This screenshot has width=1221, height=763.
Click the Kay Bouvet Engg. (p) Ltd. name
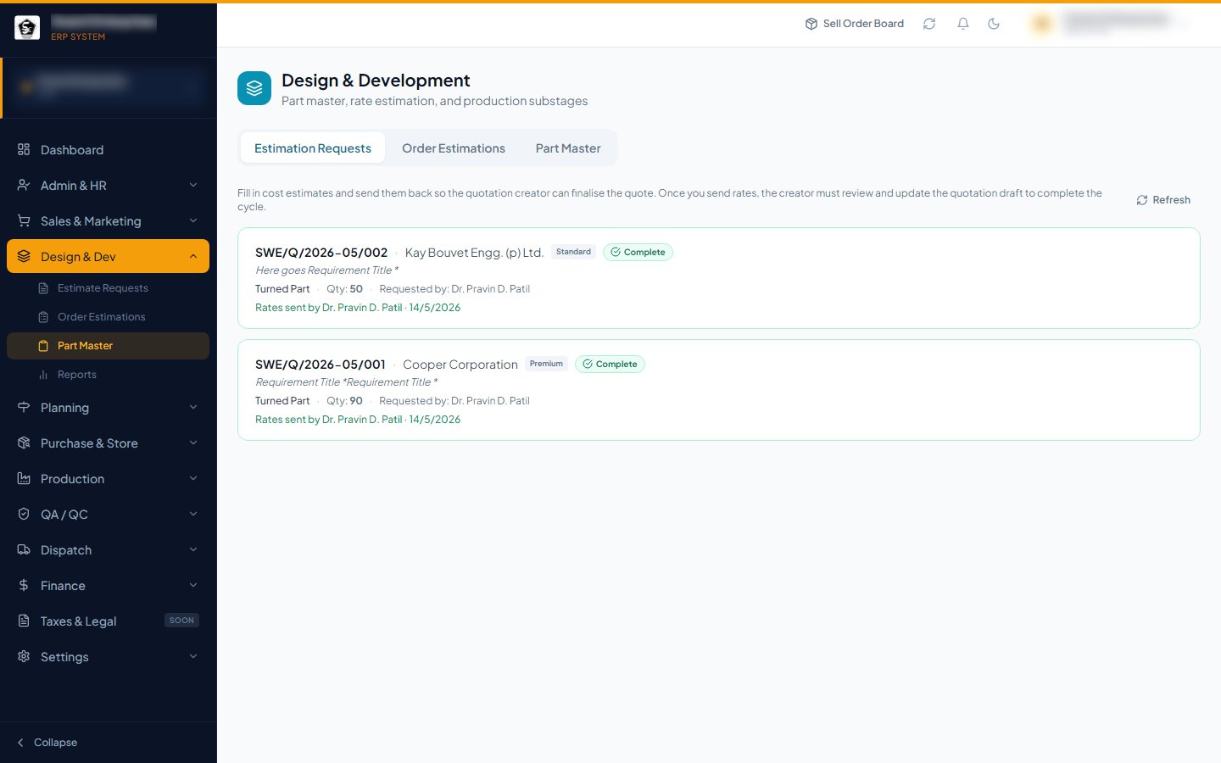pos(474,253)
